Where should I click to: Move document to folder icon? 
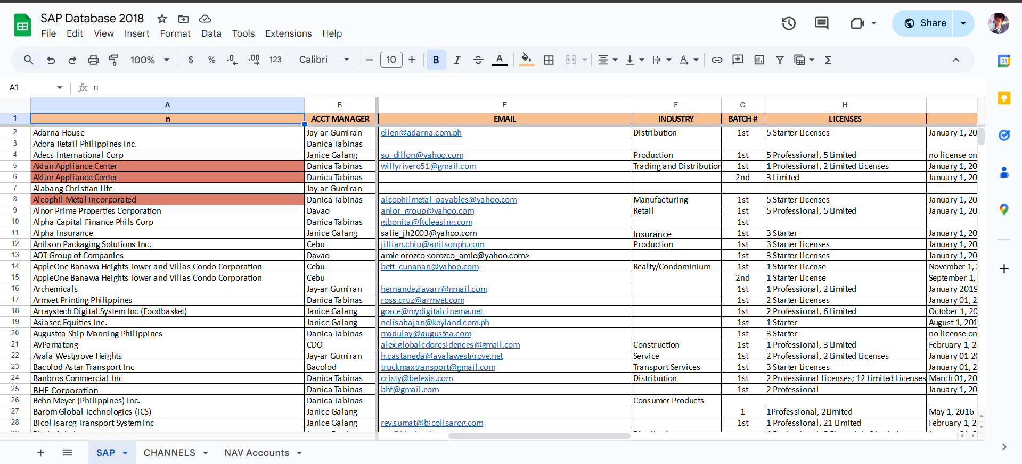click(x=183, y=19)
